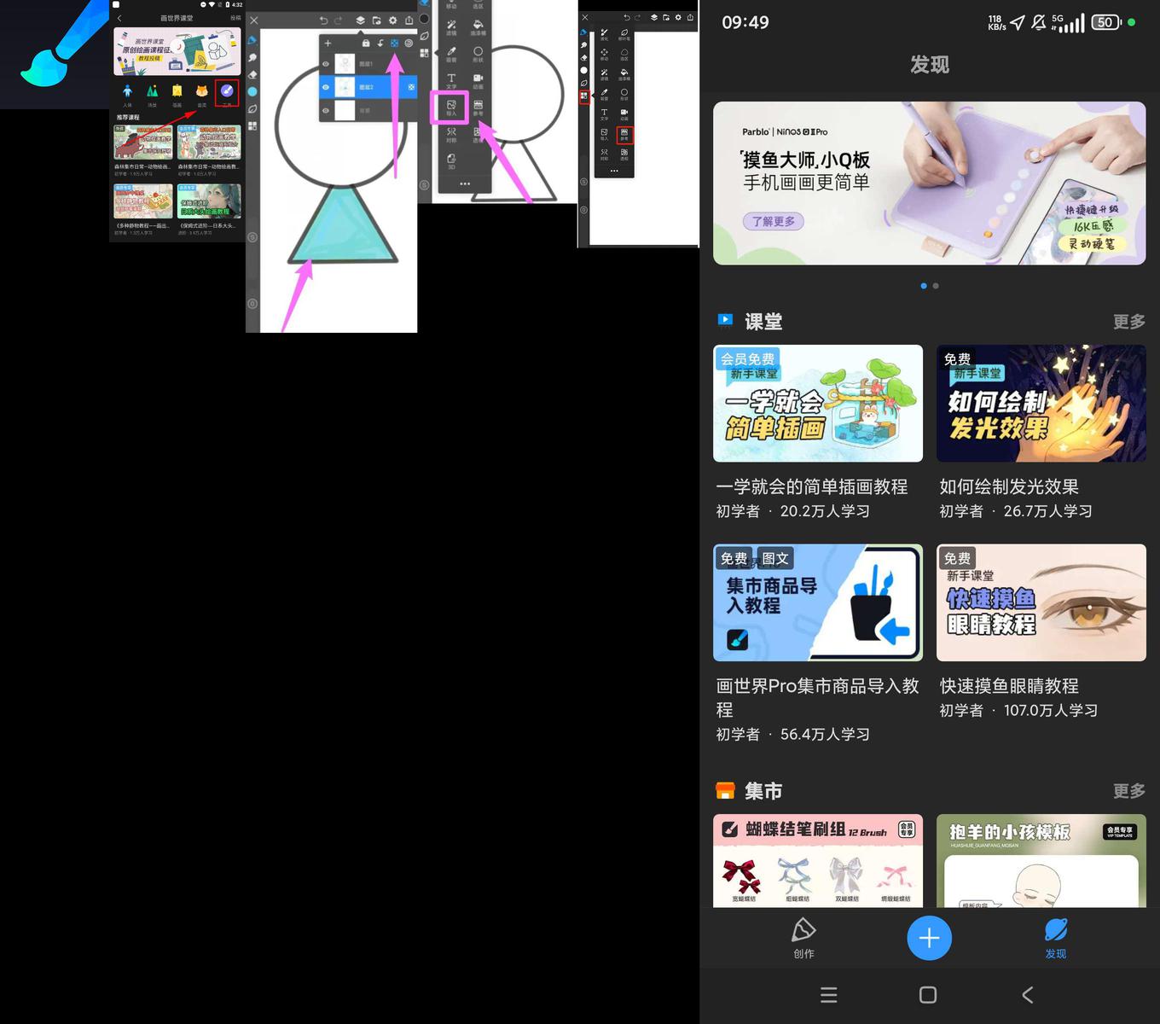1160x1024 pixels.
Task: Click 了解更多 on the Parblo banner
Action: coord(773,221)
